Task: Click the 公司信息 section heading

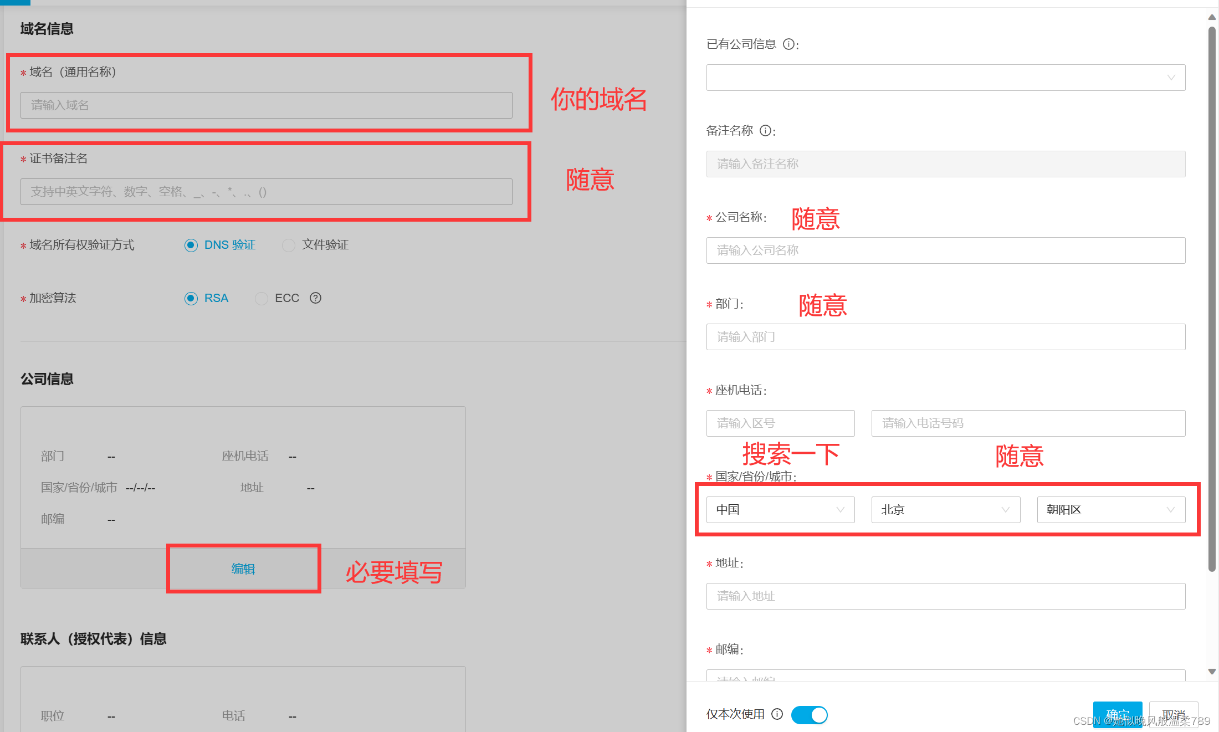Action: click(x=47, y=379)
